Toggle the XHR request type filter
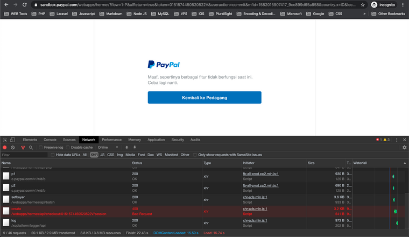The width and height of the screenshot is (409, 237). pos(94,155)
